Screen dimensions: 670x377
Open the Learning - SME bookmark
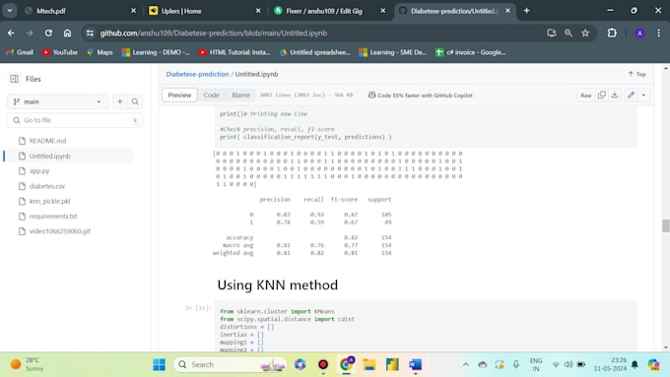pos(393,52)
